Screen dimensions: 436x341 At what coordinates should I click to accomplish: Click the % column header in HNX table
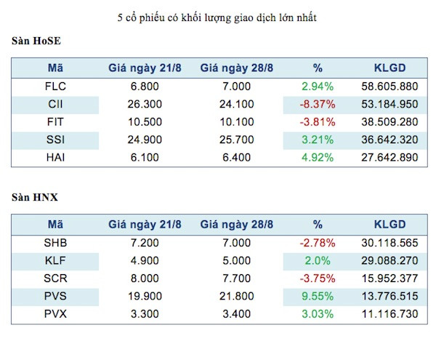(317, 224)
